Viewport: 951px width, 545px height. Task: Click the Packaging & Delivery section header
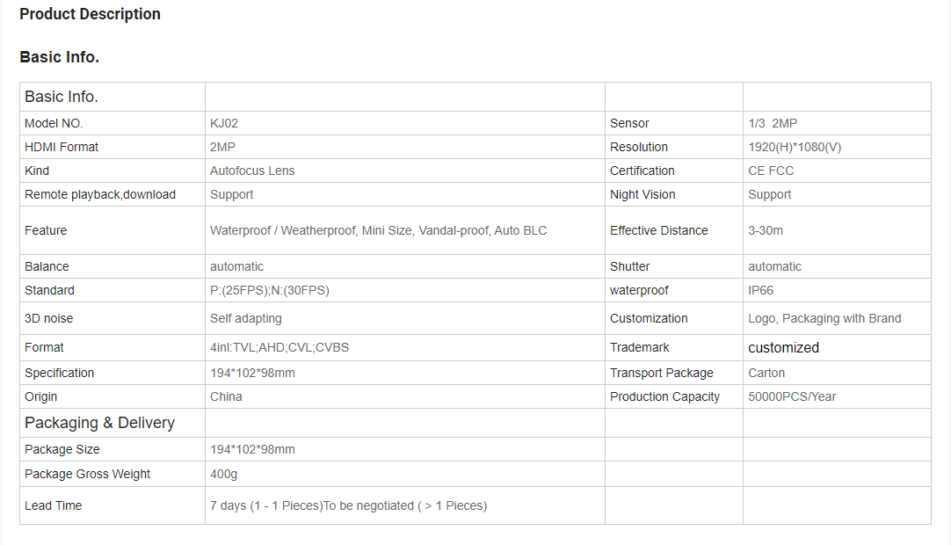coord(99,423)
